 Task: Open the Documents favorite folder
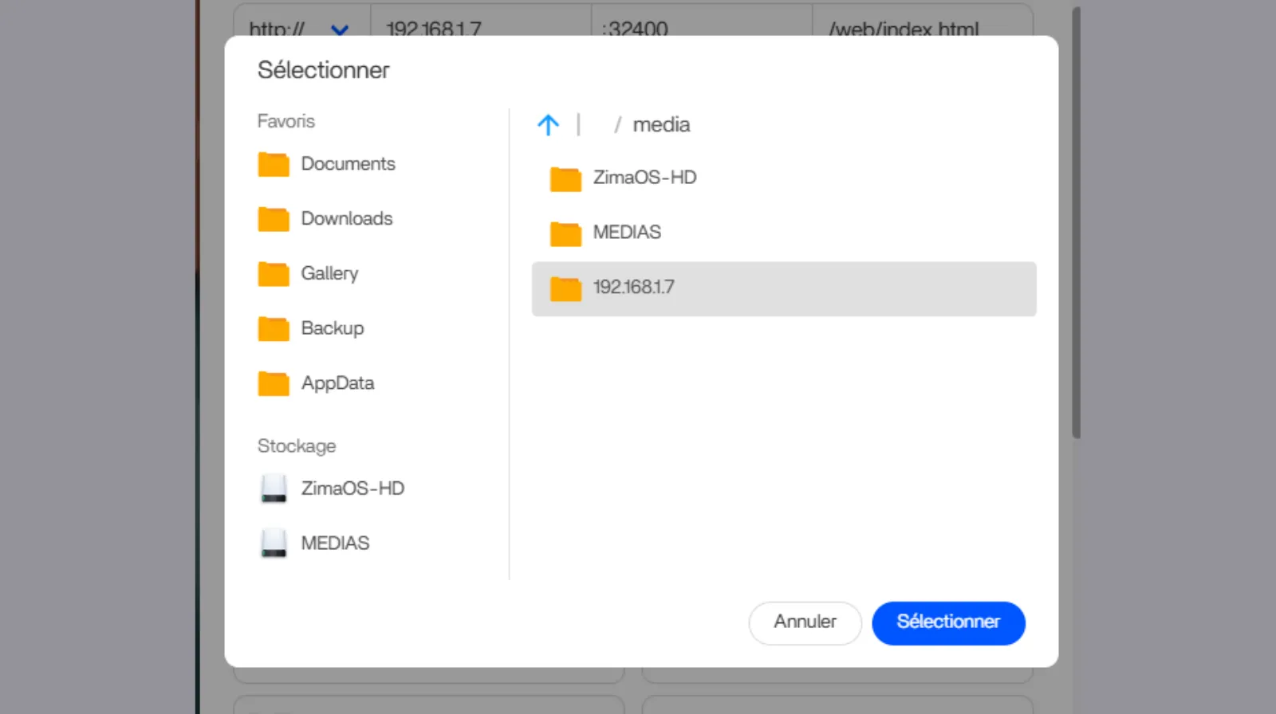[x=348, y=164]
